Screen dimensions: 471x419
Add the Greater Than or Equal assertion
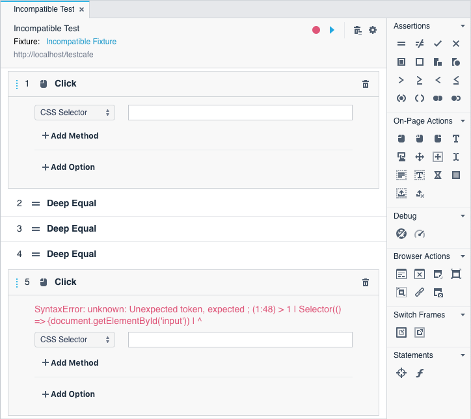(x=420, y=80)
